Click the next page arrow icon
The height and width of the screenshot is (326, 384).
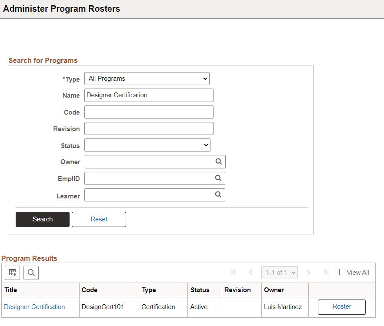tap(308, 272)
